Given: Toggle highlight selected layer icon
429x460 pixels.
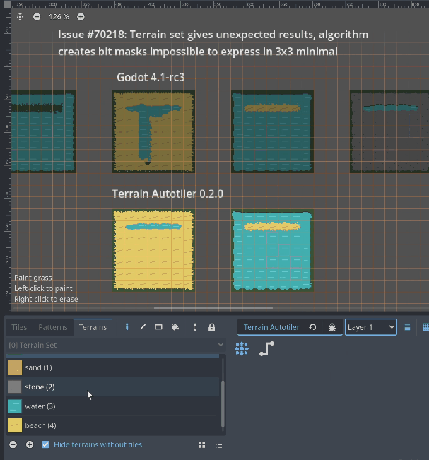Looking at the screenshot, I should 406,327.
